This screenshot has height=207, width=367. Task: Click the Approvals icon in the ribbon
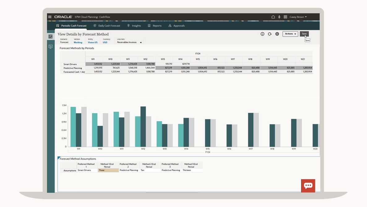point(169,26)
